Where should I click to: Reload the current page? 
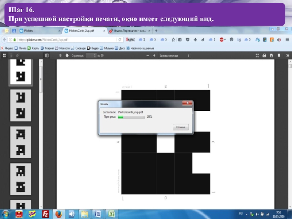tap(120, 40)
